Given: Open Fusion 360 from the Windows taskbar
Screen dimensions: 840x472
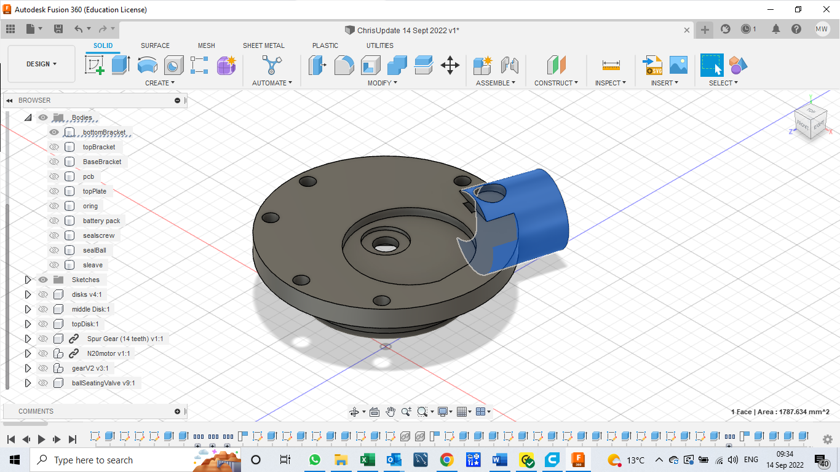Looking at the screenshot, I should coord(578,460).
